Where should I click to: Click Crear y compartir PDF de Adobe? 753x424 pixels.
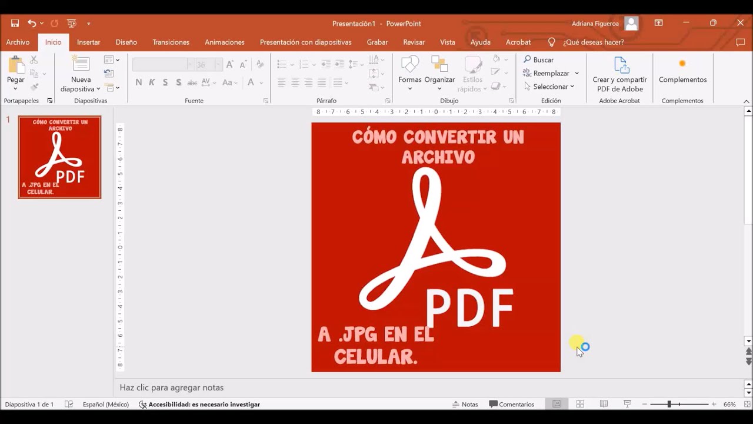pyautogui.click(x=619, y=74)
